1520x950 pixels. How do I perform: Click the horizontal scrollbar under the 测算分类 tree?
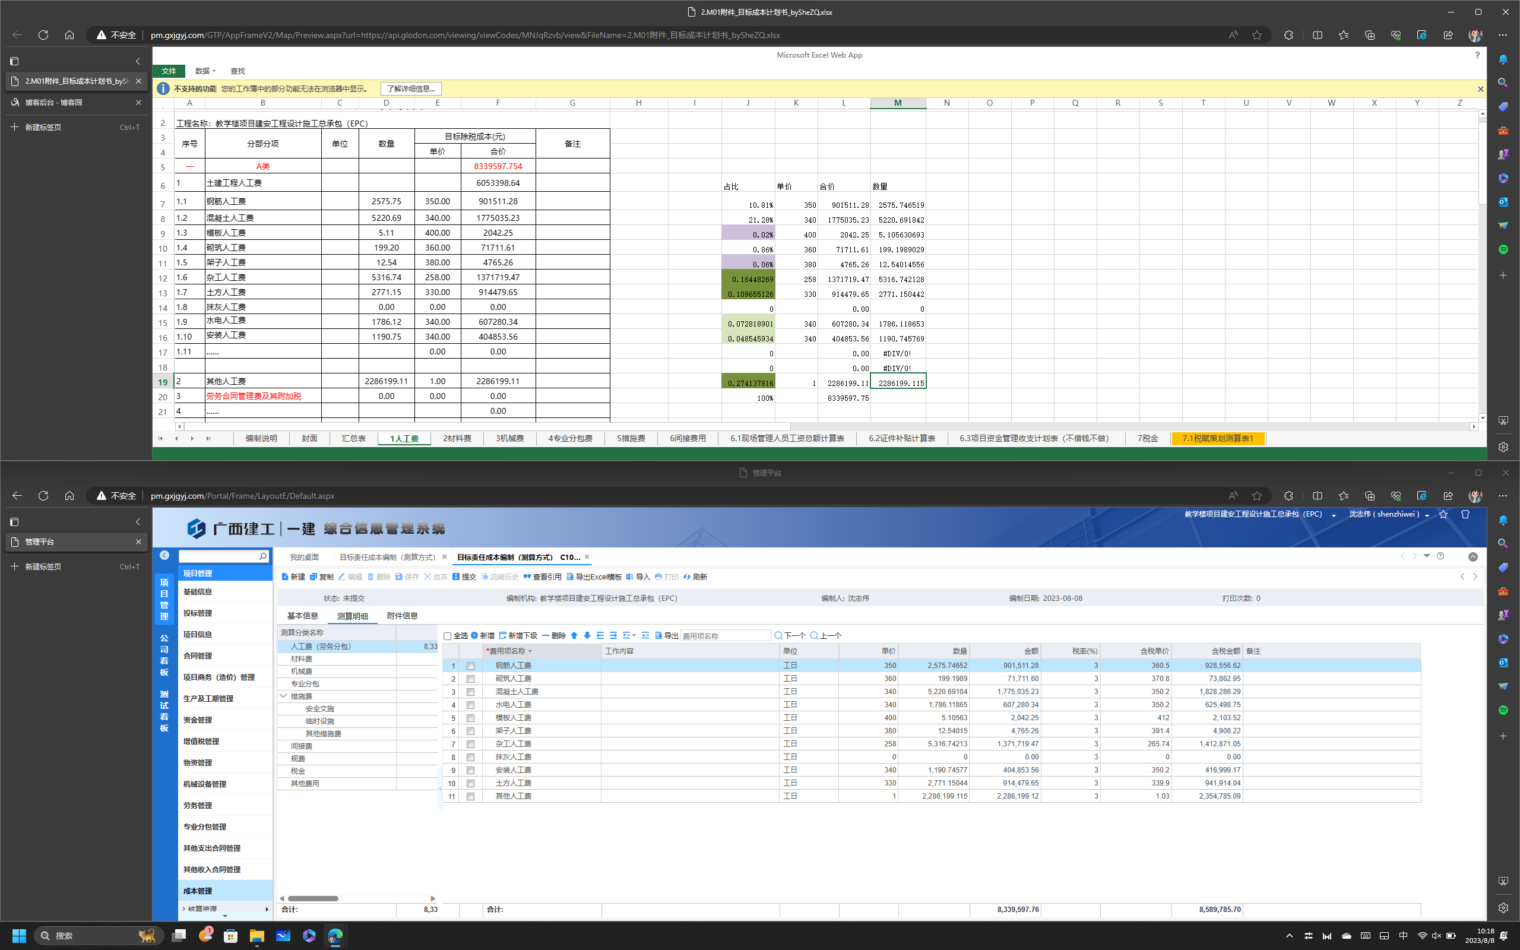point(313,898)
